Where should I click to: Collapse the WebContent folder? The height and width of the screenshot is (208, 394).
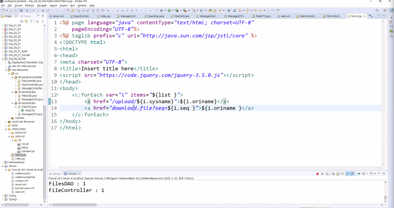[x=6, y=129]
